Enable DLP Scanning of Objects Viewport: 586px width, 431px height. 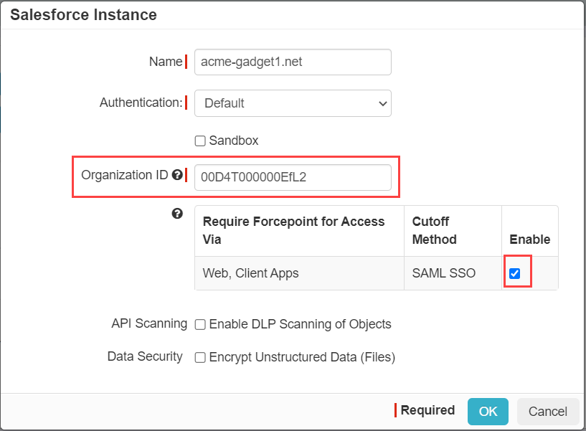(199, 324)
